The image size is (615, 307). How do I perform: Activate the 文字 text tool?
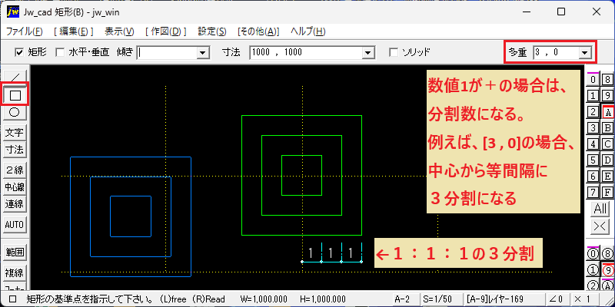[15, 132]
